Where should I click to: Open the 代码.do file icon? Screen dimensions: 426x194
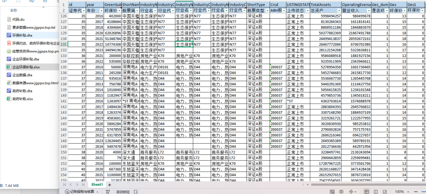coord(9,20)
